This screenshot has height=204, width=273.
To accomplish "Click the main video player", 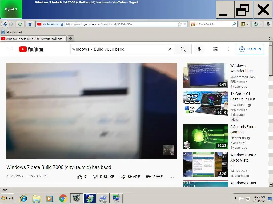I will 92,111.
